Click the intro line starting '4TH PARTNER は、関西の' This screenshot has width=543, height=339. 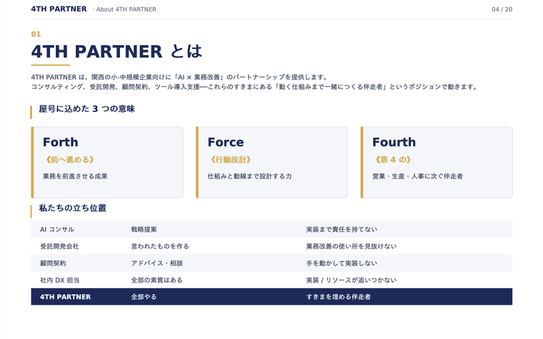179,77
